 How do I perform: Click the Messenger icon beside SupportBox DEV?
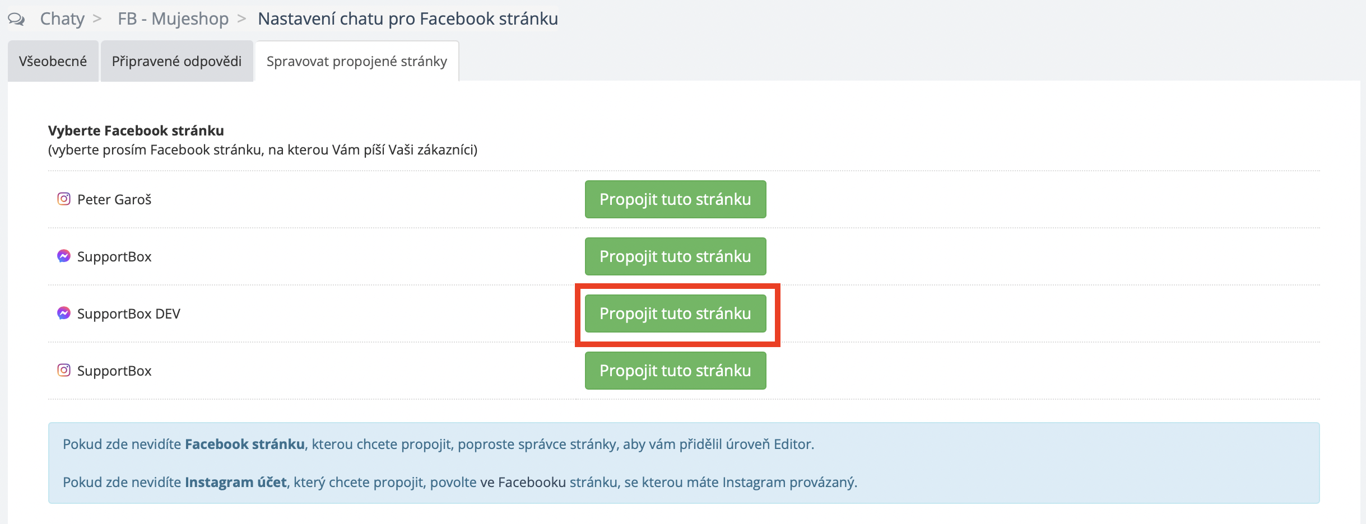(x=64, y=314)
